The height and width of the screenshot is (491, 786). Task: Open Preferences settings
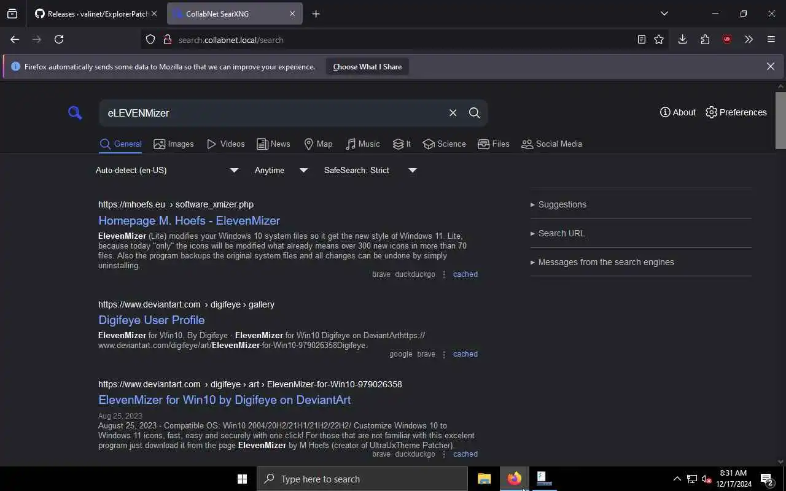click(x=736, y=112)
